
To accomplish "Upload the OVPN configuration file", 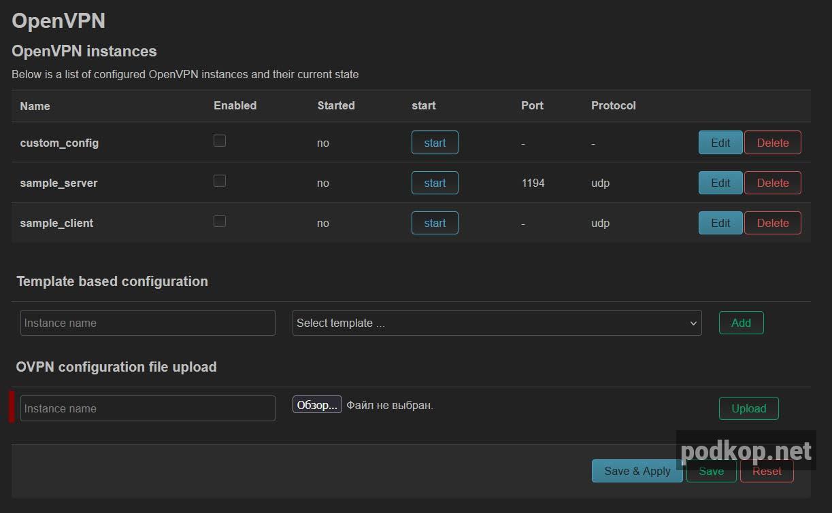I will click(x=748, y=408).
